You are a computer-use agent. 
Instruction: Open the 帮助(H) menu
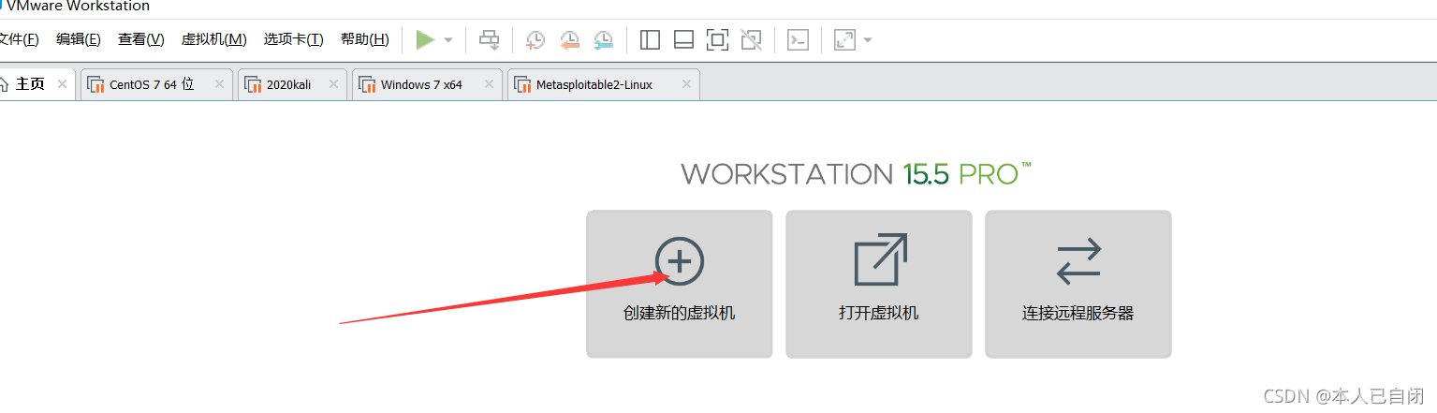pos(364,39)
